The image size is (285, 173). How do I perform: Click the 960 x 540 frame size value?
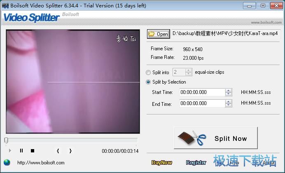[x=193, y=49]
